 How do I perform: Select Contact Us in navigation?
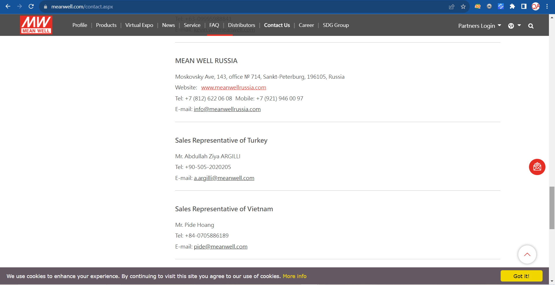pyautogui.click(x=277, y=25)
